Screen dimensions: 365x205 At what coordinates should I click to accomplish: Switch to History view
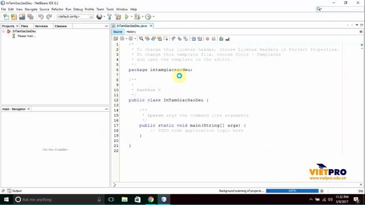(131, 32)
